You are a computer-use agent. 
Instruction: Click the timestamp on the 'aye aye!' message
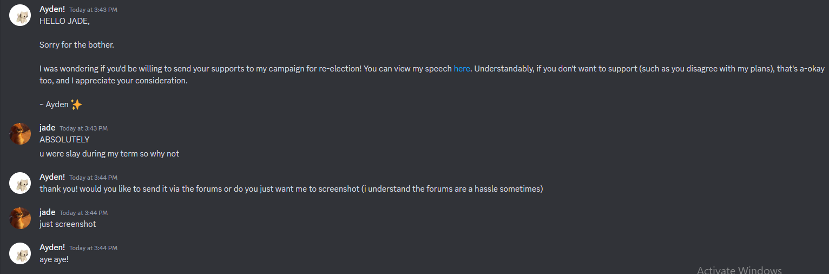pos(93,248)
